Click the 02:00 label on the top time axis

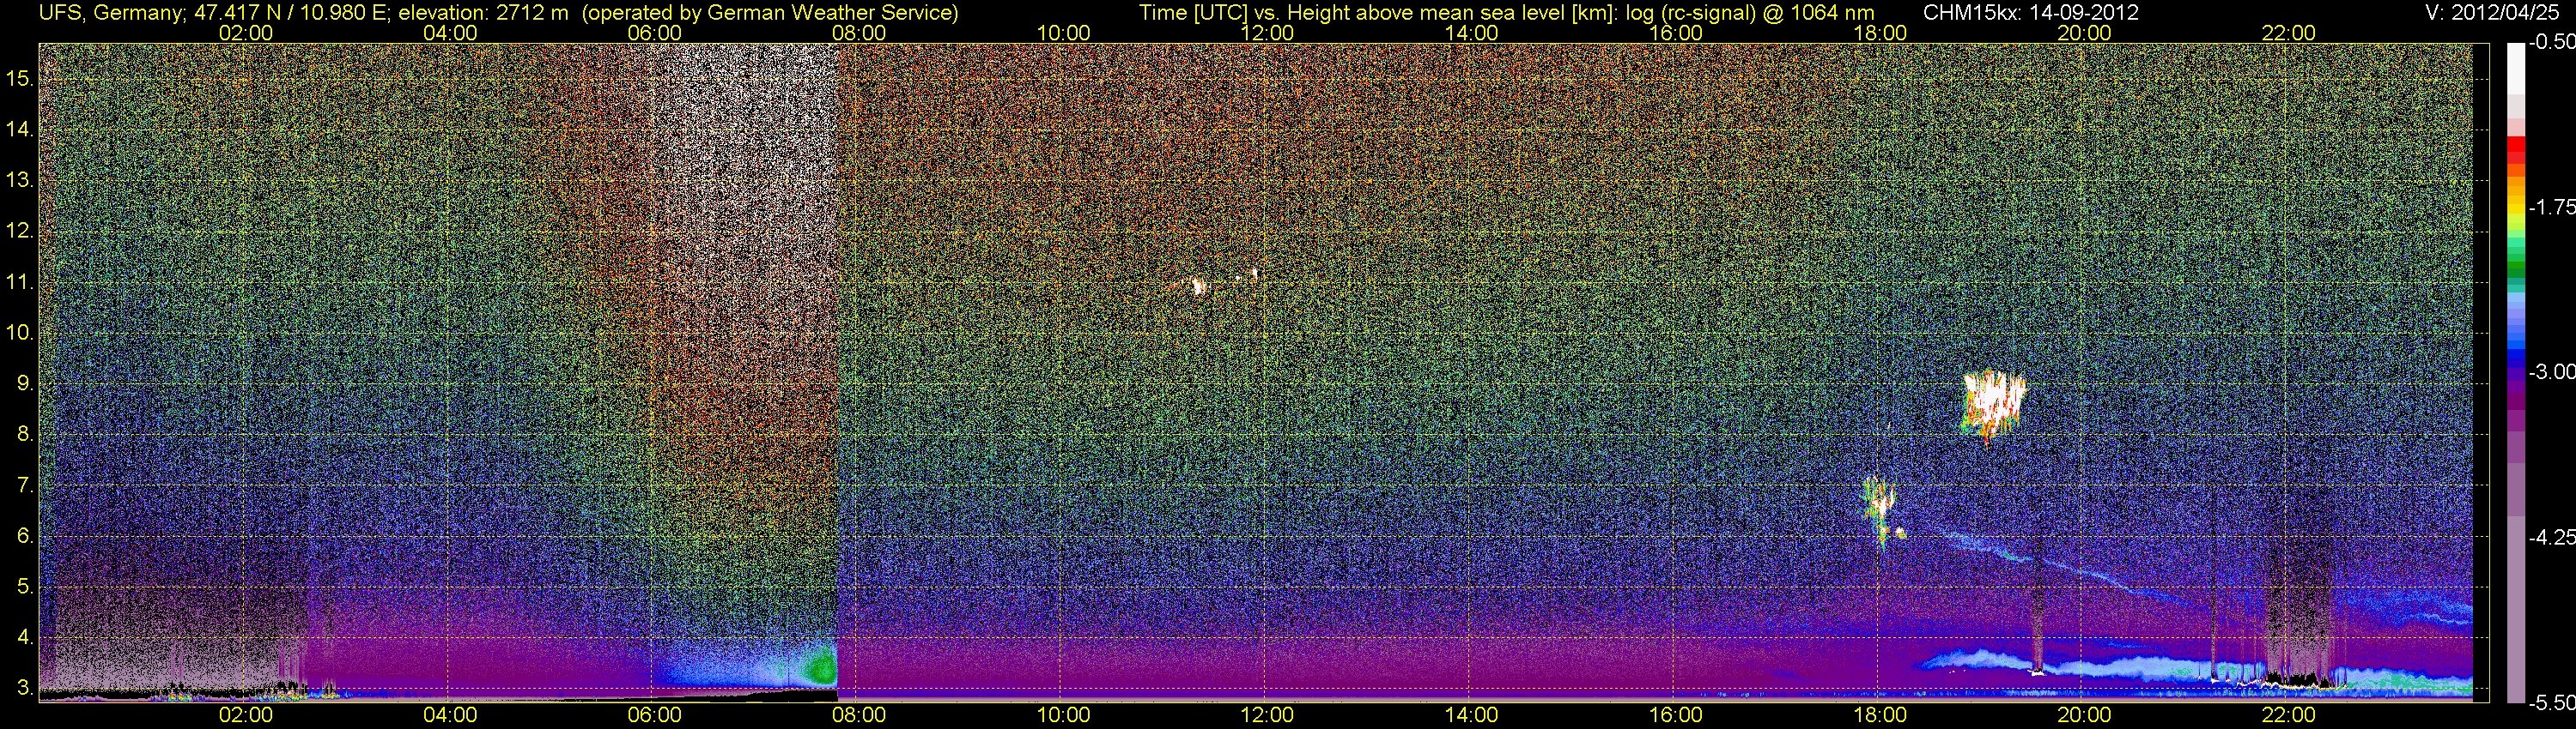pyautogui.click(x=245, y=33)
